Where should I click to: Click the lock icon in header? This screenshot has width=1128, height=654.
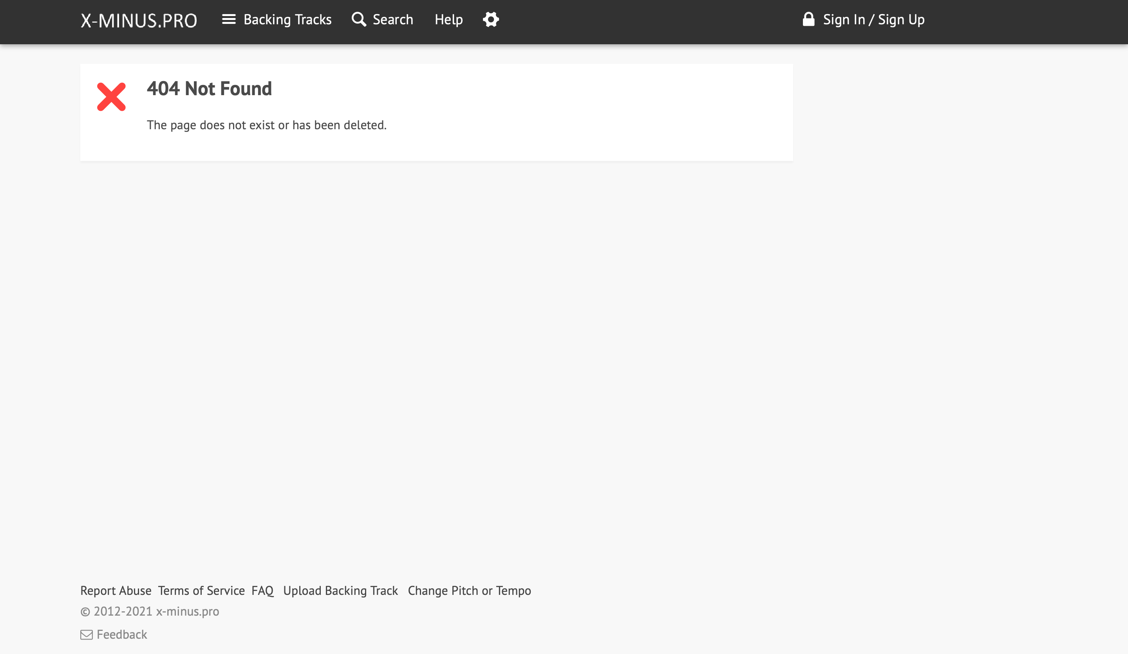(808, 19)
